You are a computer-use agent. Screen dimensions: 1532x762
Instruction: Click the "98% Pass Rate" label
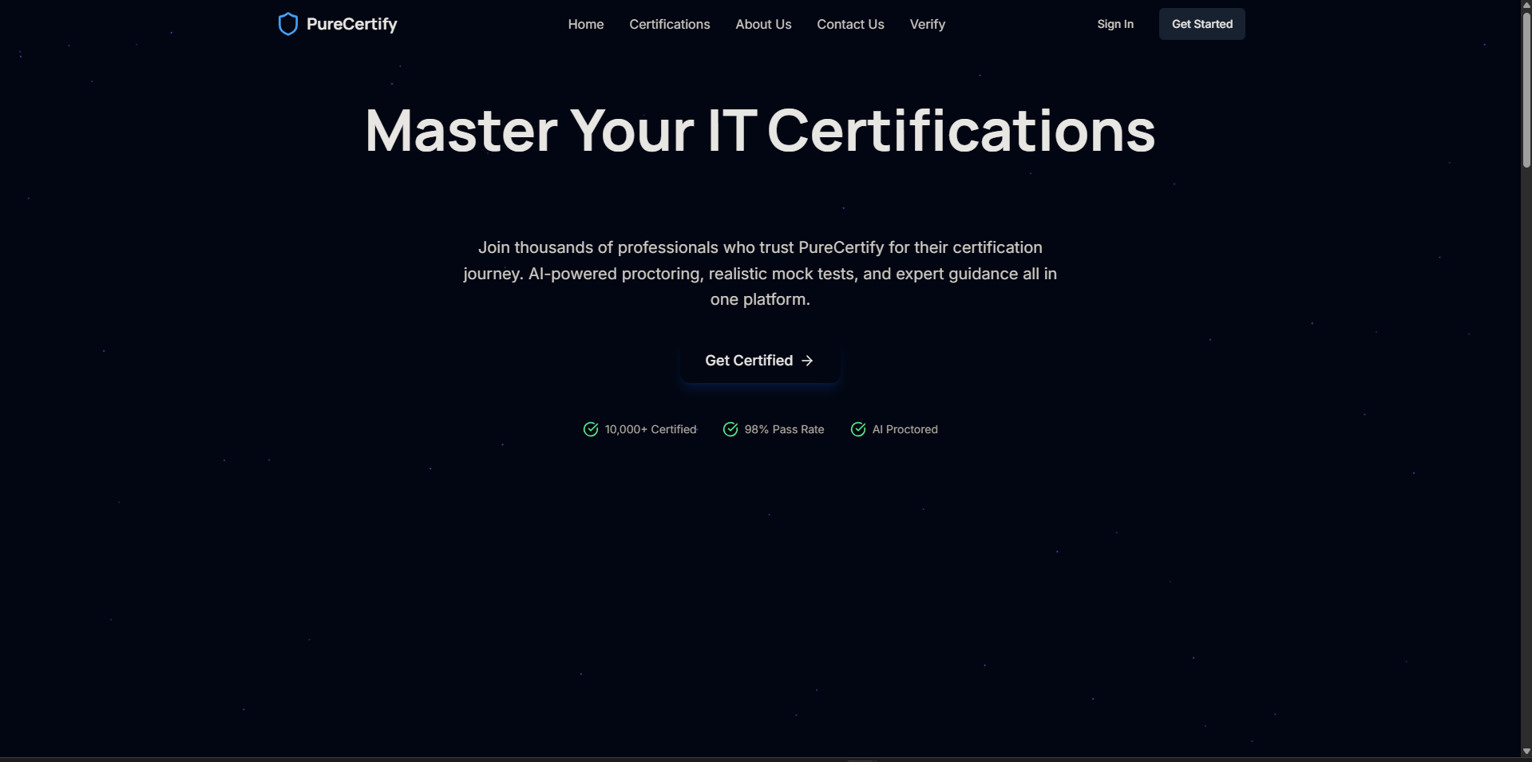point(784,429)
